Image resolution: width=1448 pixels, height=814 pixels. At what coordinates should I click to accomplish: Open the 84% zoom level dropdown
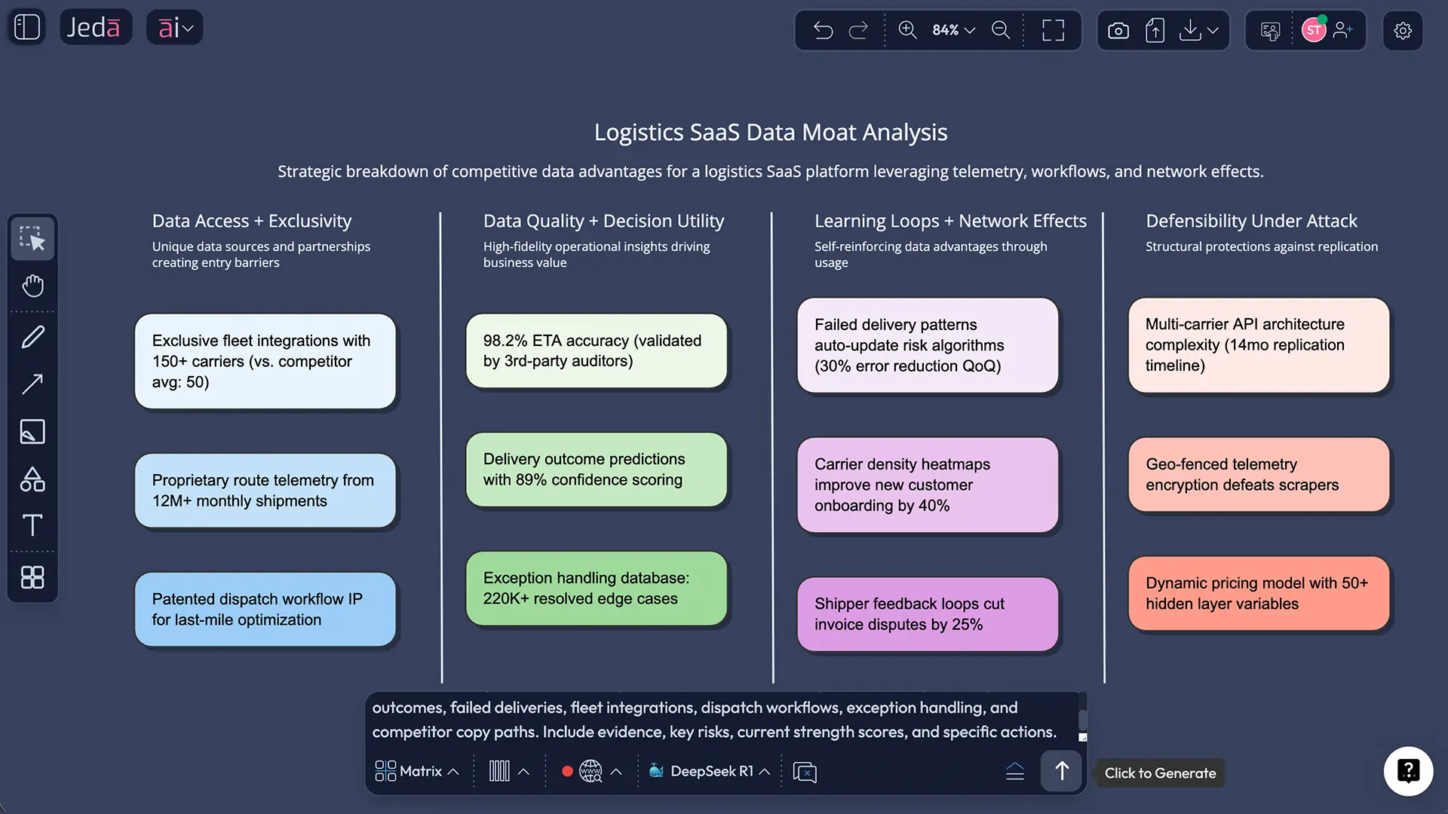952,30
